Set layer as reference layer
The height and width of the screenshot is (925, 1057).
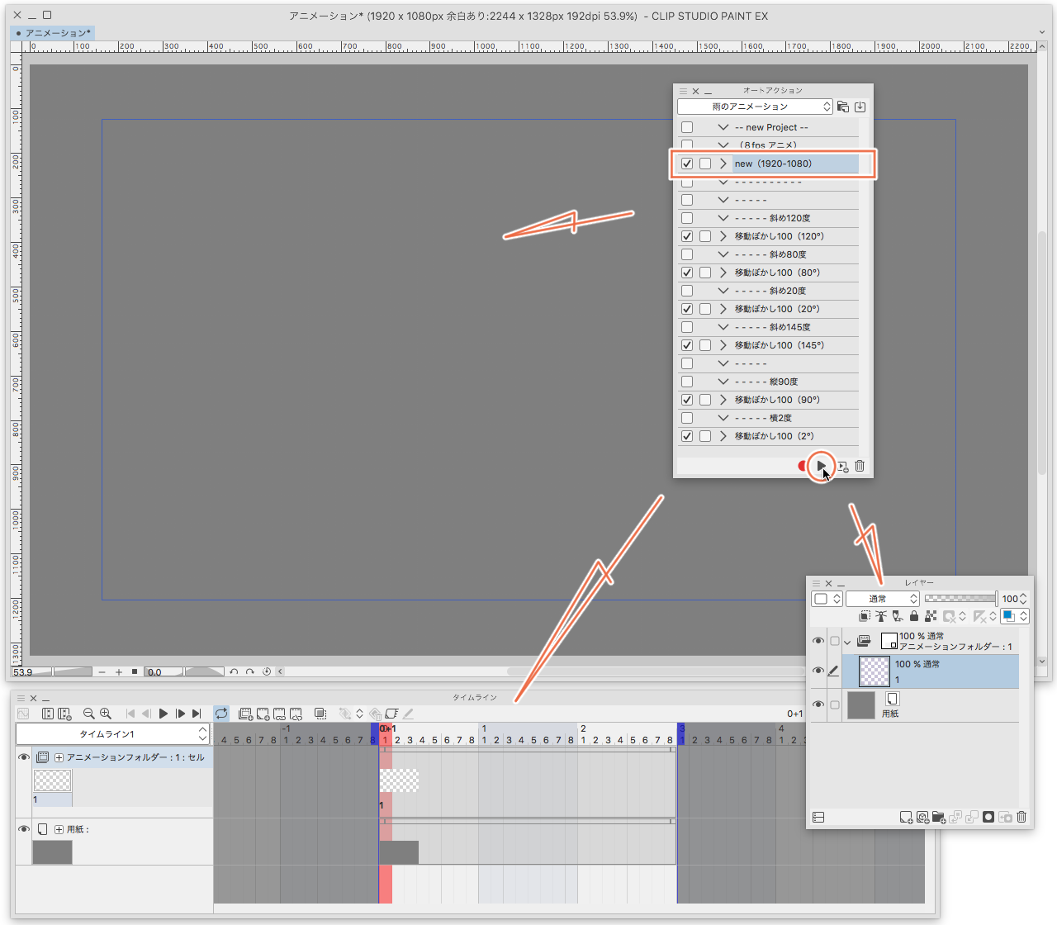[881, 616]
